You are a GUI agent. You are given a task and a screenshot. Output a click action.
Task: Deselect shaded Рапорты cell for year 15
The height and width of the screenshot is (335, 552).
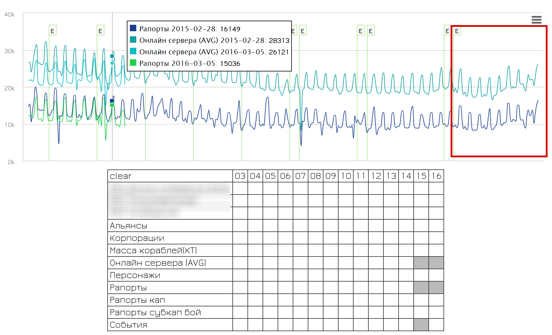(421, 287)
